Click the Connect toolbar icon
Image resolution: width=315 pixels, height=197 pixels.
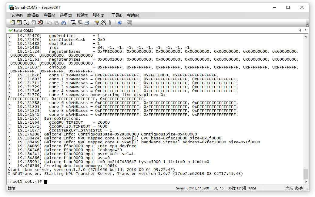(x=12, y=23)
